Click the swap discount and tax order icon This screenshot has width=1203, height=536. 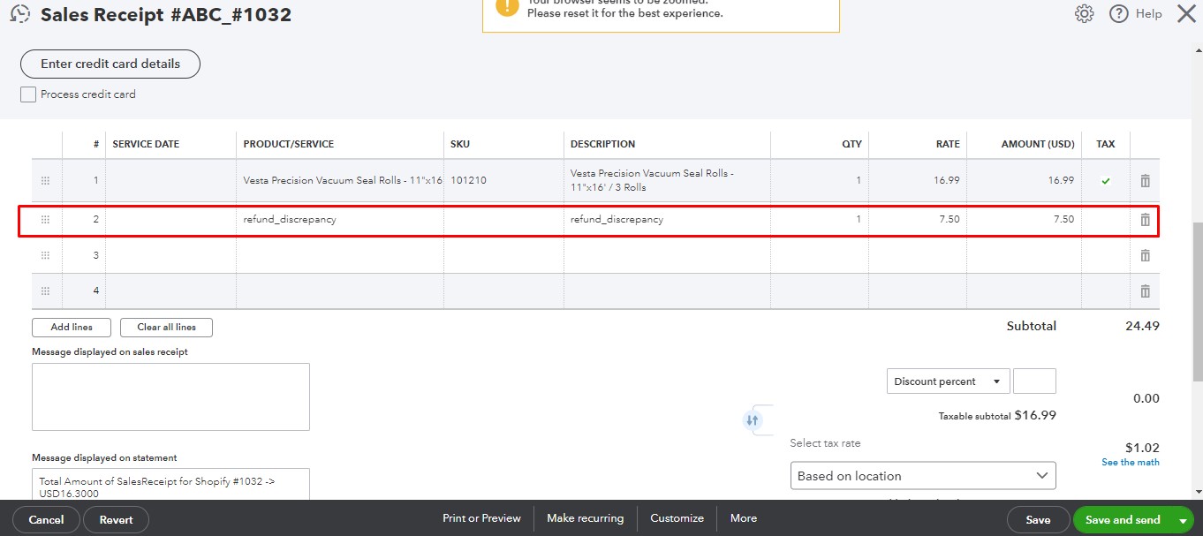pos(753,420)
